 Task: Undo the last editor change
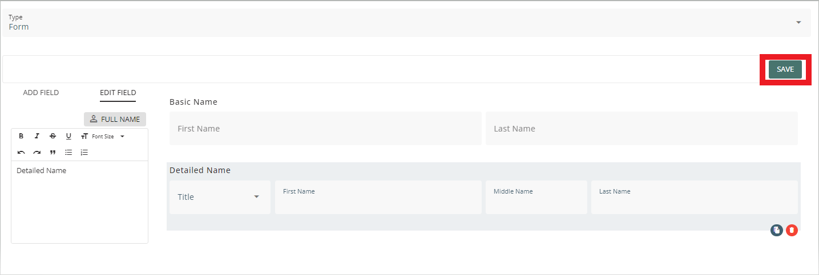(21, 153)
